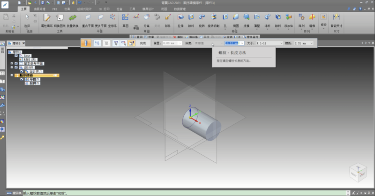
Task: Toggle the 草图 1 visibility checkbox
Action: (x=22, y=79)
